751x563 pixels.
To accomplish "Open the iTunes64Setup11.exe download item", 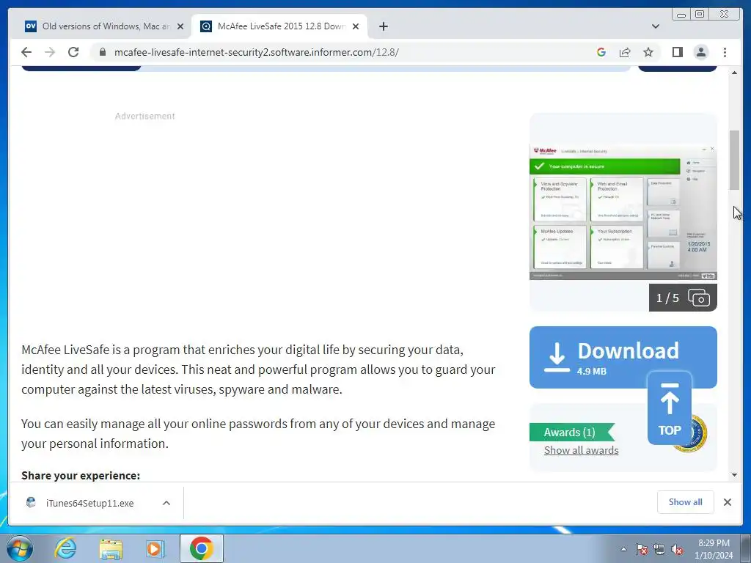I will pyautogui.click(x=89, y=503).
